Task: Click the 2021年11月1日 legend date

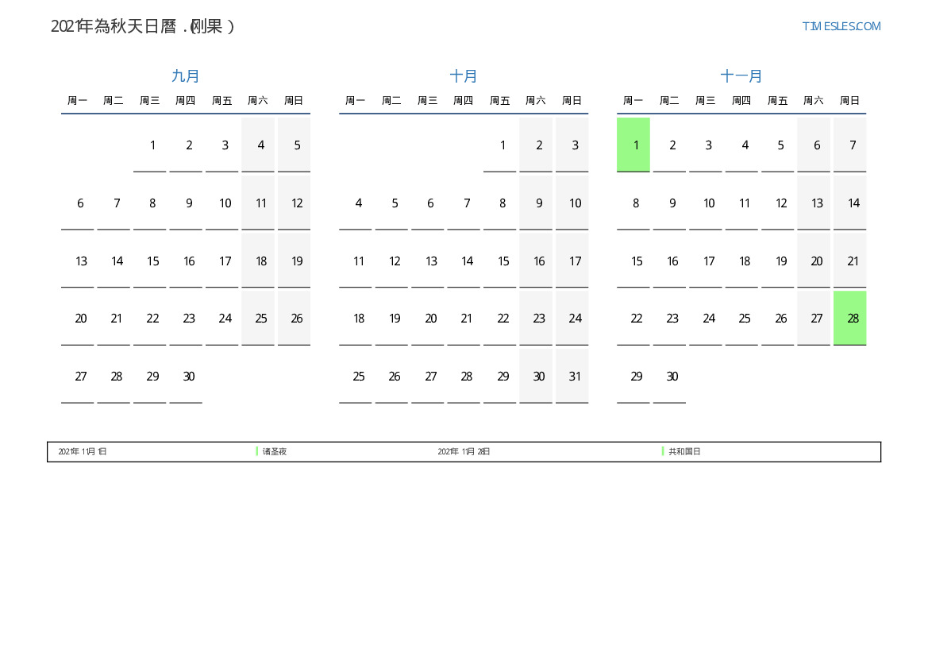Action: click(x=83, y=451)
